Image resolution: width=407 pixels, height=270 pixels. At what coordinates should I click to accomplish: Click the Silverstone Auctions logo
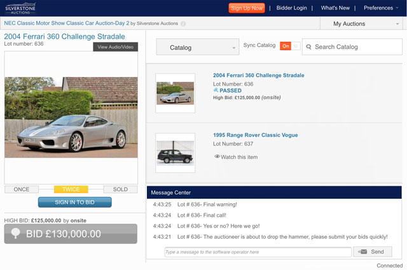(20, 8)
